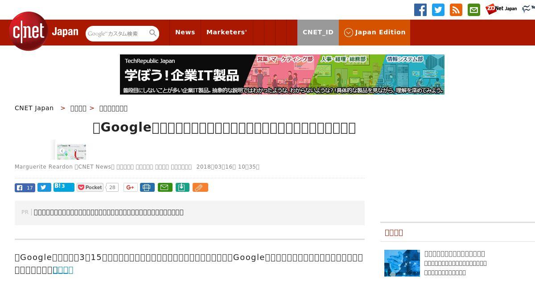The width and height of the screenshot is (535, 281).
Task: Open the TechRepublic Japan banner ad
Action: (x=282, y=74)
